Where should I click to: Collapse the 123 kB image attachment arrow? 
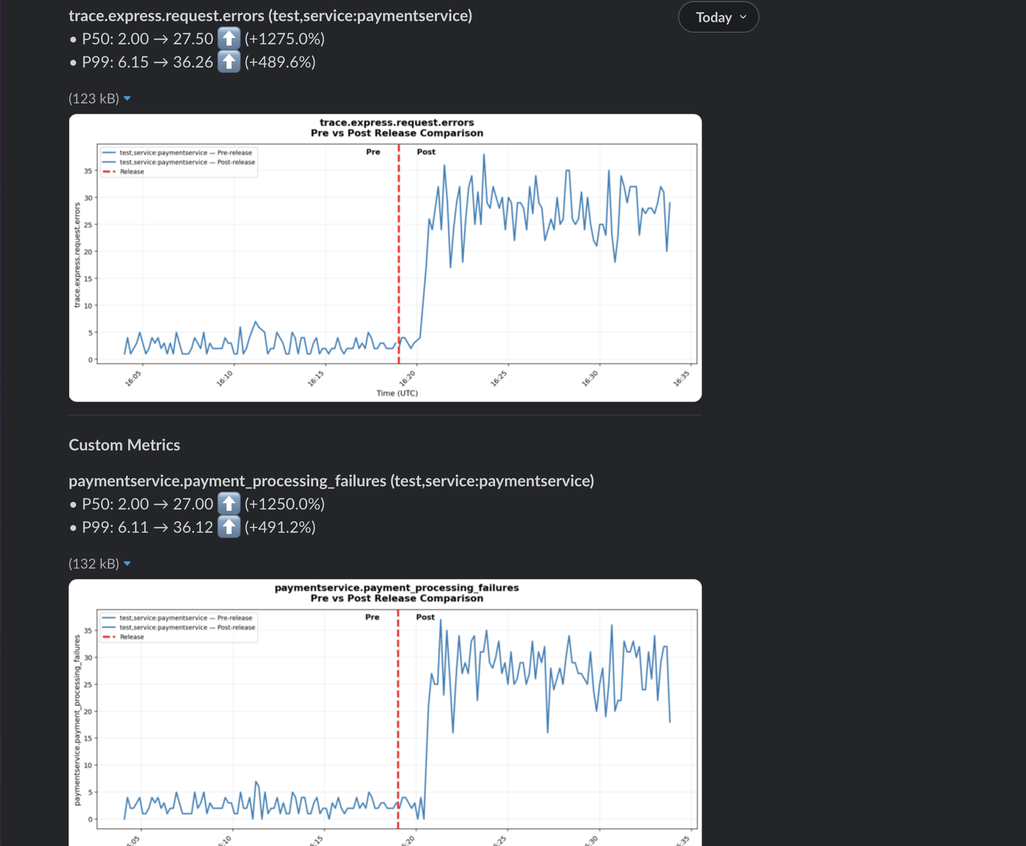point(127,99)
